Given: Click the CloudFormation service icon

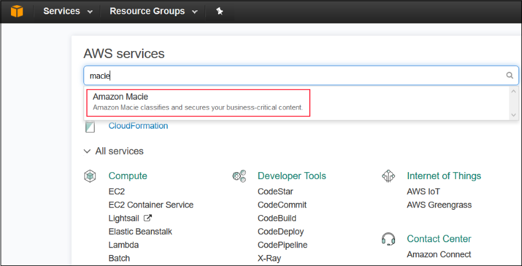Looking at the screenshot, I should click(90, 126).
